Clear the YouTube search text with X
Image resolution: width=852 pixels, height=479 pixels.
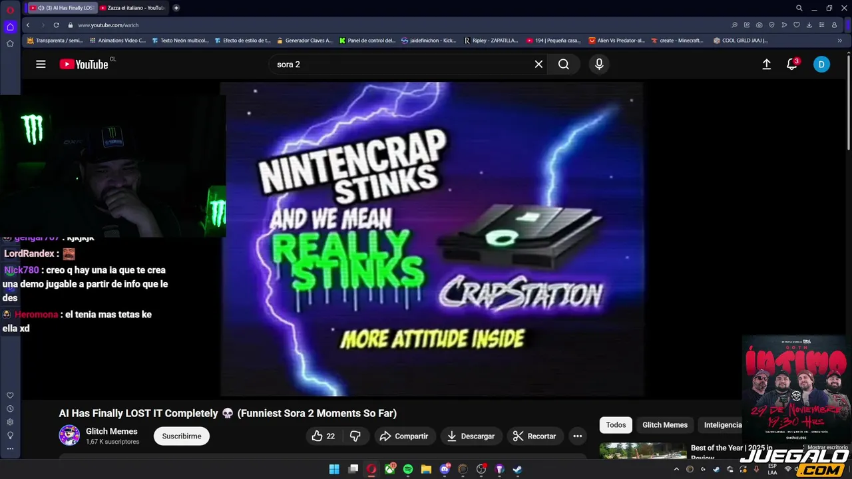point(538,65)
